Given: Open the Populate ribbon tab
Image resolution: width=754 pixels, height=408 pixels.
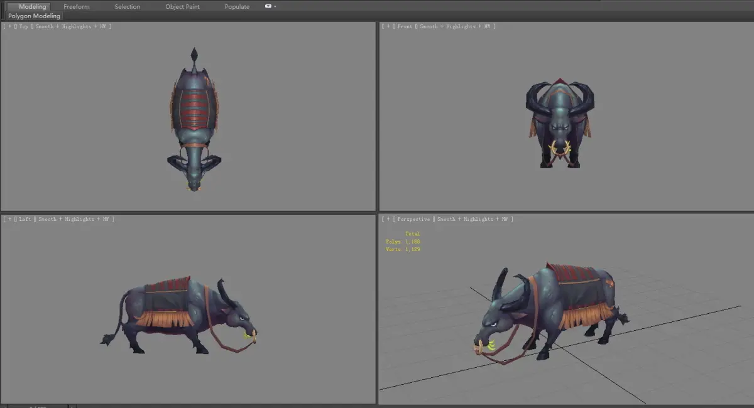Looking at the screenshot, I should point(237,6).
